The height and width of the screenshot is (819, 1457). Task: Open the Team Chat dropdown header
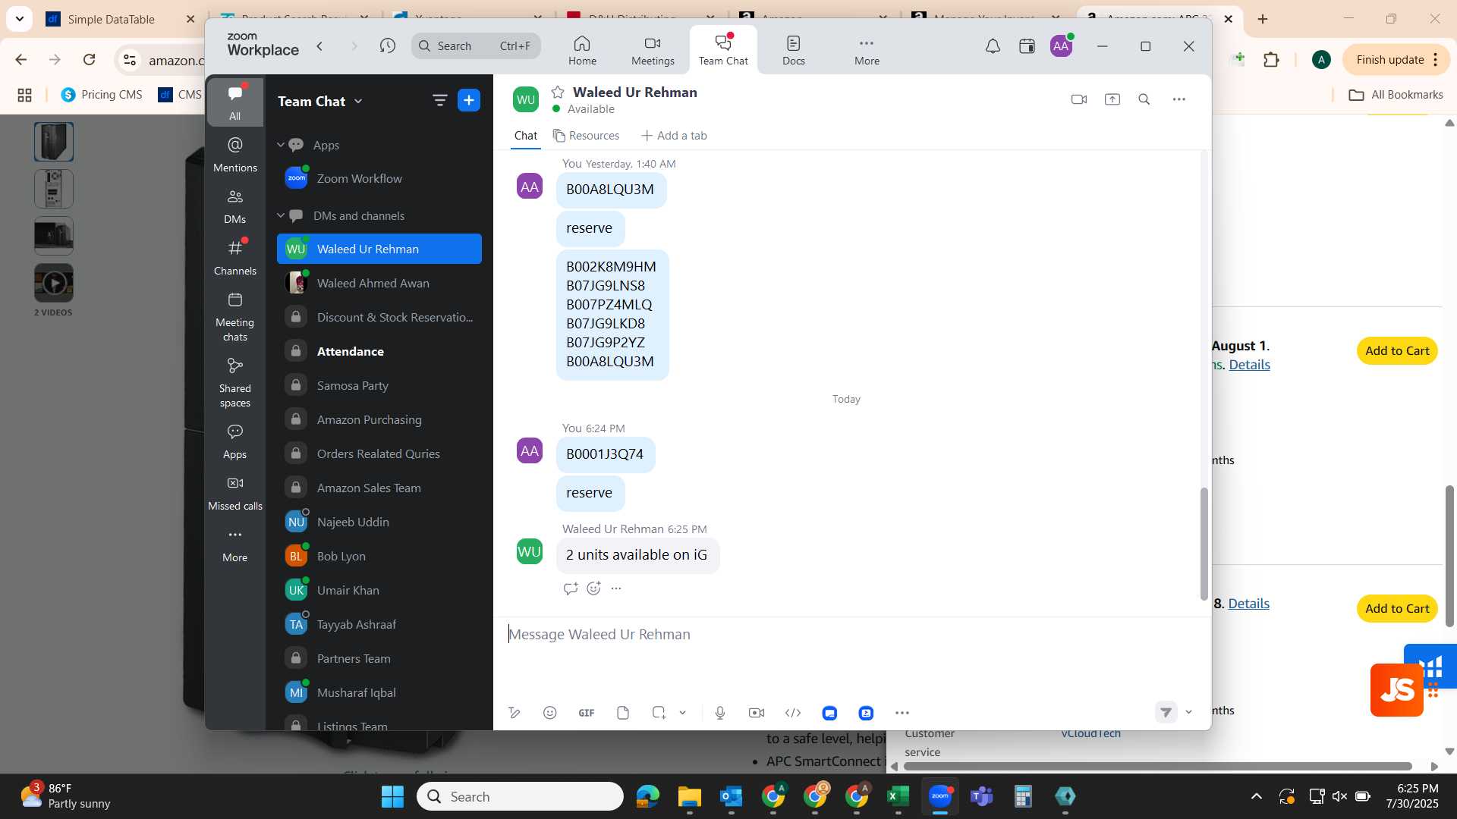click(320, 101)
